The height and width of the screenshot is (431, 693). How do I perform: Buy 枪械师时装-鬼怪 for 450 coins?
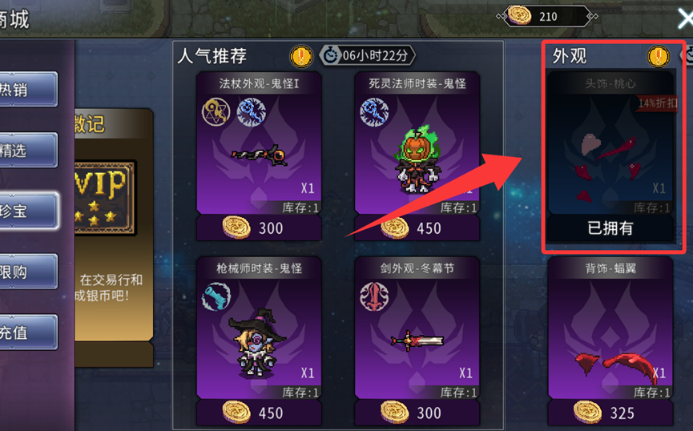click(x=259, y=413)
